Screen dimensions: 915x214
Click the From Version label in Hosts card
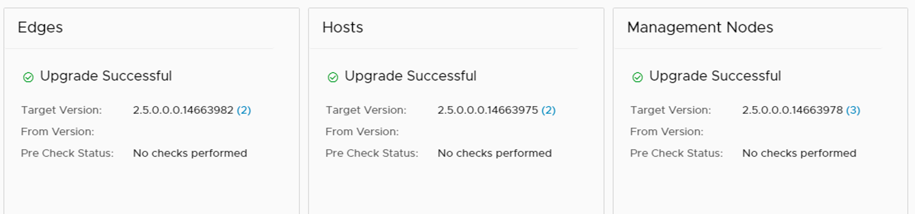(x=362, y=132)
